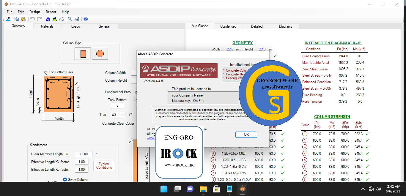Click the PM back arrow toolbar icon
The image size is (406, 196).
[x=8, y=19]
